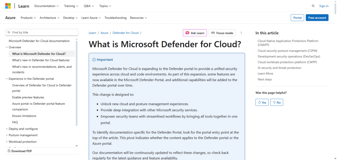This screenshot has height=160, width=337.
Task: Open the Troubleshooting menu item
Action: pos(116,18)
